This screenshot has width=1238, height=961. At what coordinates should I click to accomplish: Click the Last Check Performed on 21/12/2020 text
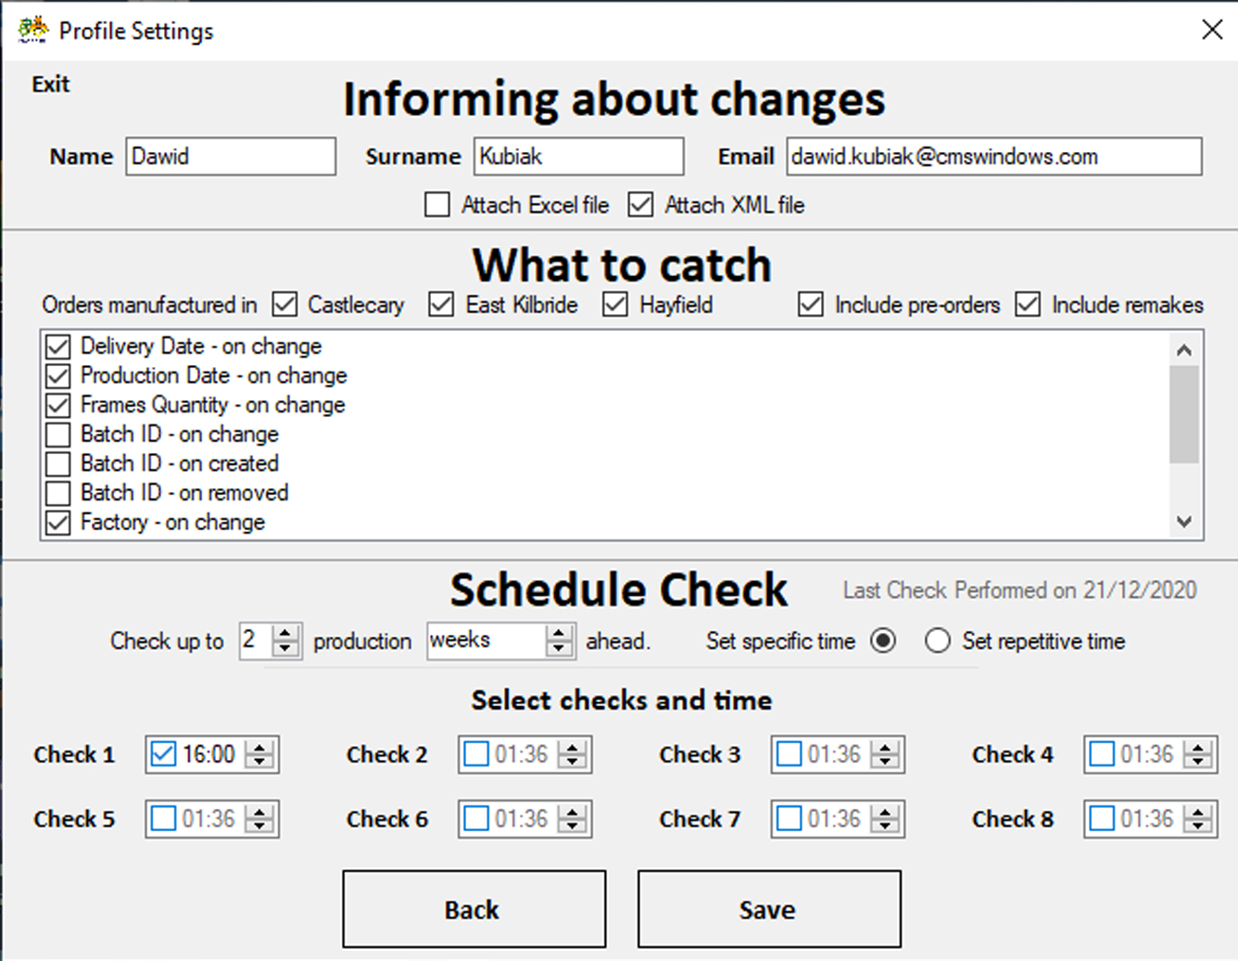[1019, 590]
